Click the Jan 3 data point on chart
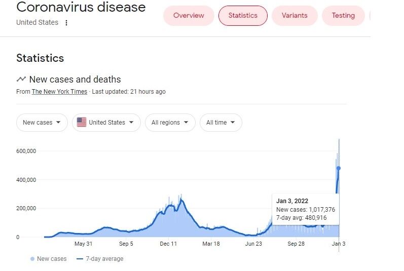 pyautogui.click(x=339, y=168)
